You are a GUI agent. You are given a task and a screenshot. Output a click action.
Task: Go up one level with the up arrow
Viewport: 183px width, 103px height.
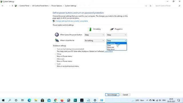pyautogui.click(x=12, y=6)
